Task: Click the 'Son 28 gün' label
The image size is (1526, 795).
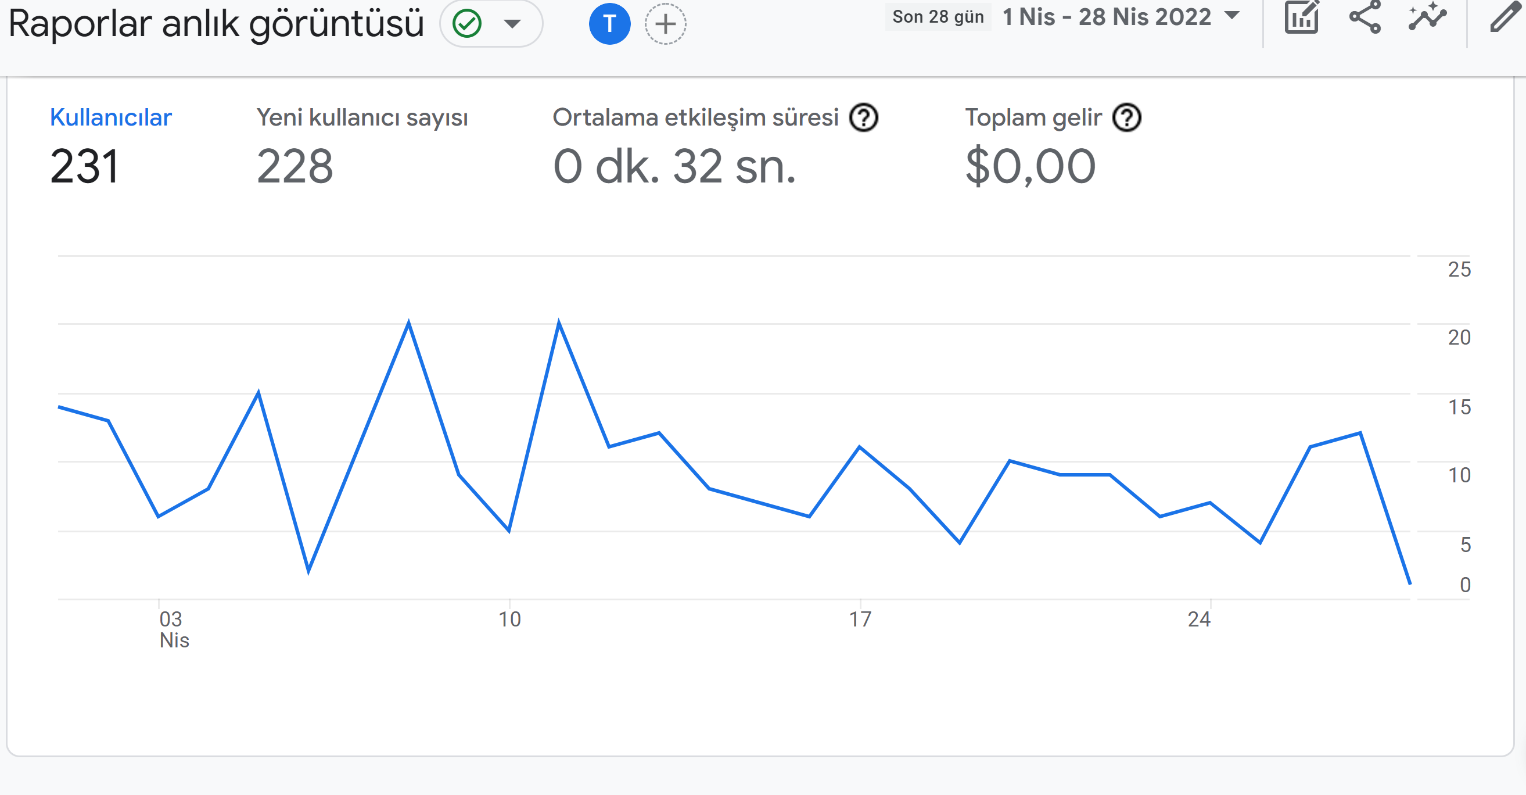Action: coord(938,17)
